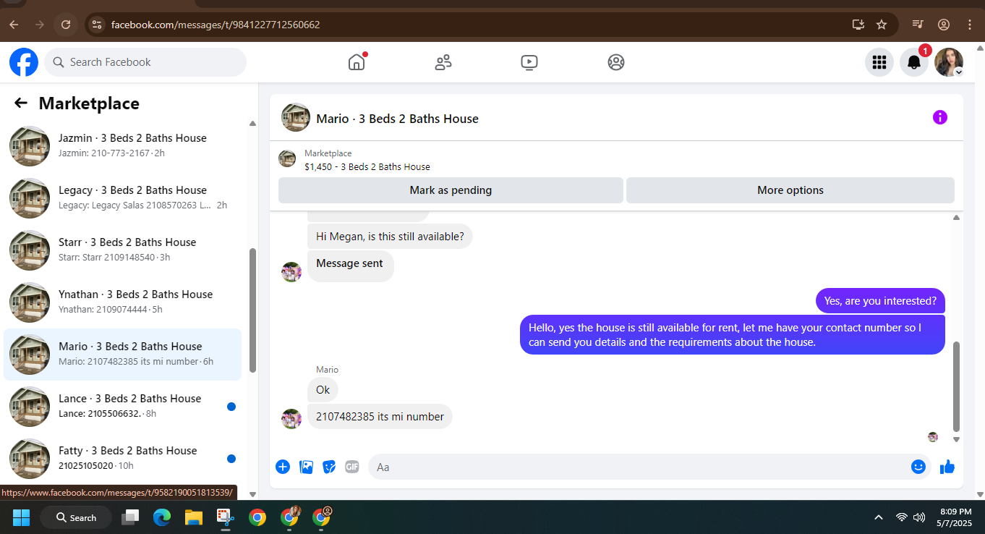Screen dimensions: 985x534
Task: Open Microsoft Edge from taskbar
Action: (162, 517)
